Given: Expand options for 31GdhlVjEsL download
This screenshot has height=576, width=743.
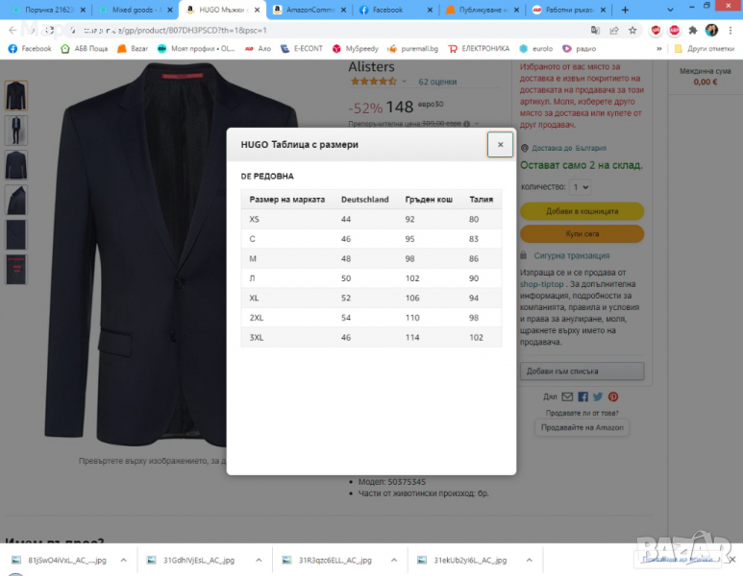Looking at the screenshot, I should pos(260,560).
